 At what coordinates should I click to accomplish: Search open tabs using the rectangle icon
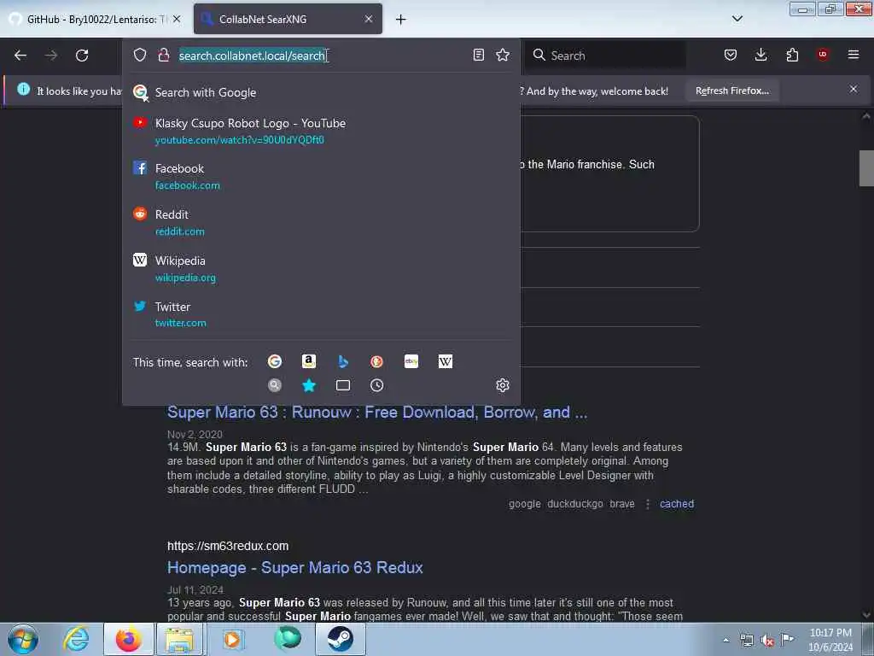pyautogui.click(x=343, y=385)
